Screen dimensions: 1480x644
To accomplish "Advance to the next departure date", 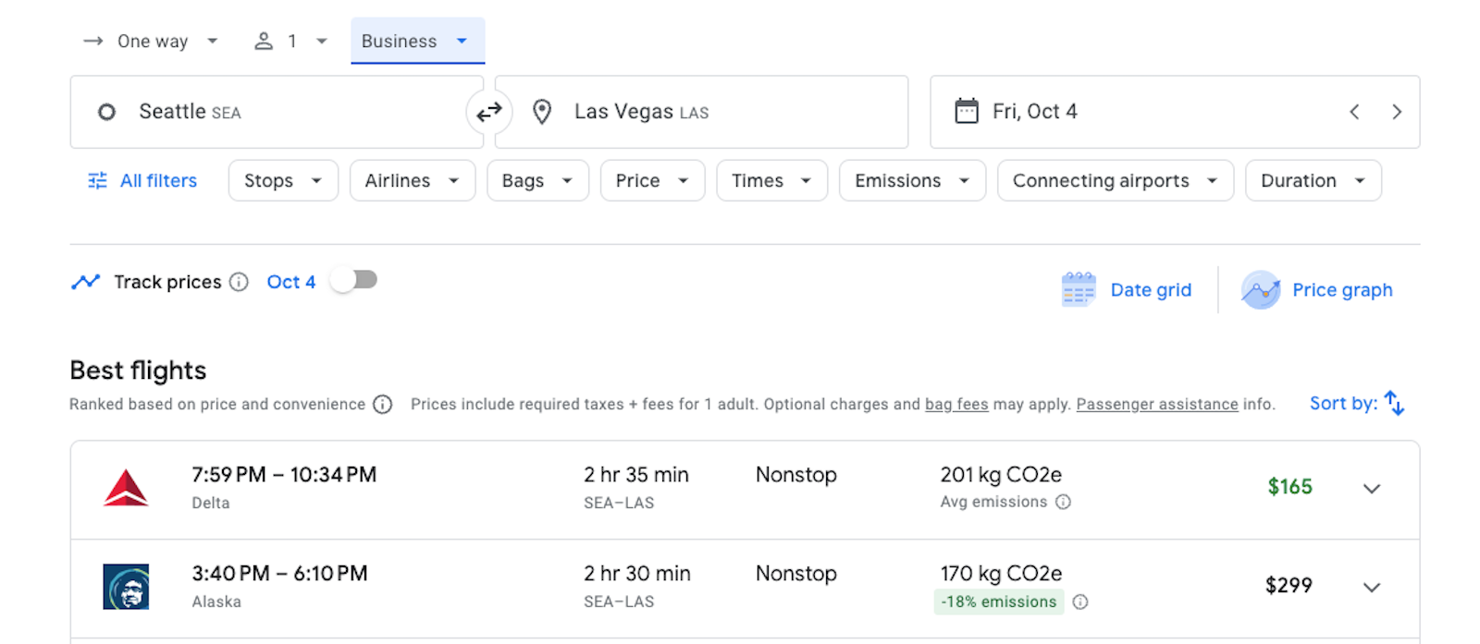I will (1397, 112).
